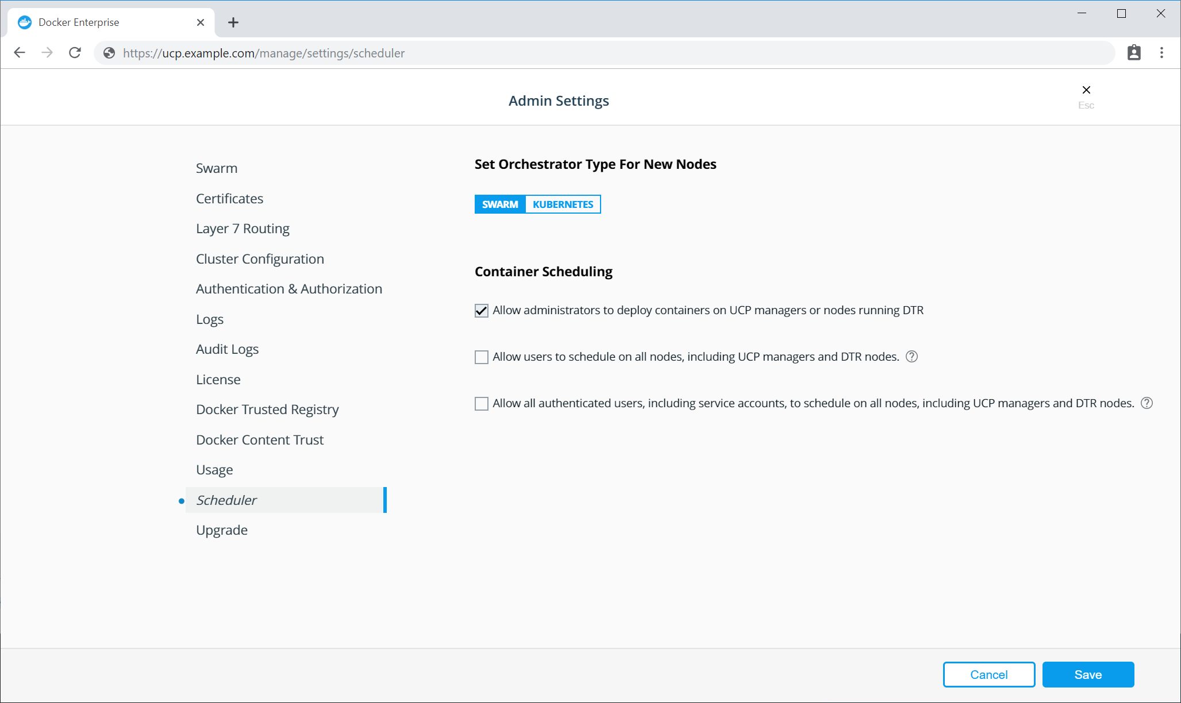Open the browser profile icon
This screenshot has height=703, width=1181.
(x=1134, y=53)
